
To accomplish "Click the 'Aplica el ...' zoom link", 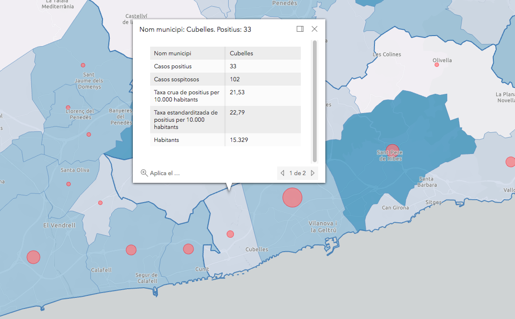I will point(165,173).
